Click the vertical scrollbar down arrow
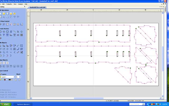This screenshot has width=169, height=106. coord(163,96)
